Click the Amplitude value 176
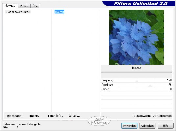 coord(169,85)
